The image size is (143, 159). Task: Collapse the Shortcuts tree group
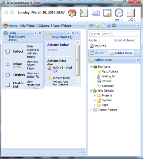pyautogui.click(x=91, y=67)
